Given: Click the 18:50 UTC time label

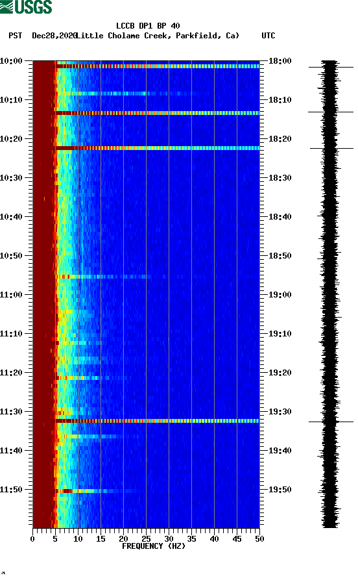Looking at the screenshot, I should 280,256.
